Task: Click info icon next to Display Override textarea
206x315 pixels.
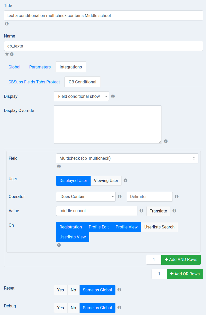Action: pos(166,141)
